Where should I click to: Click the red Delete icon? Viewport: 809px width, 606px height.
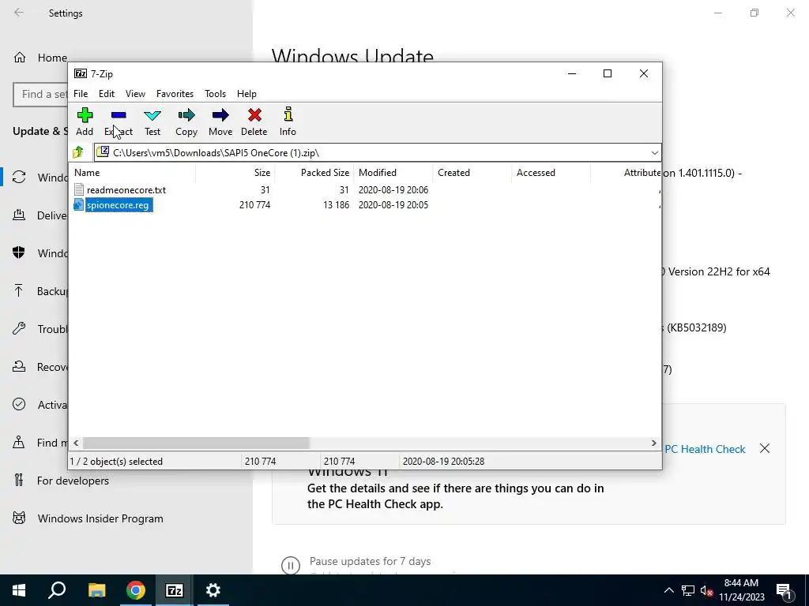[254, 115]
